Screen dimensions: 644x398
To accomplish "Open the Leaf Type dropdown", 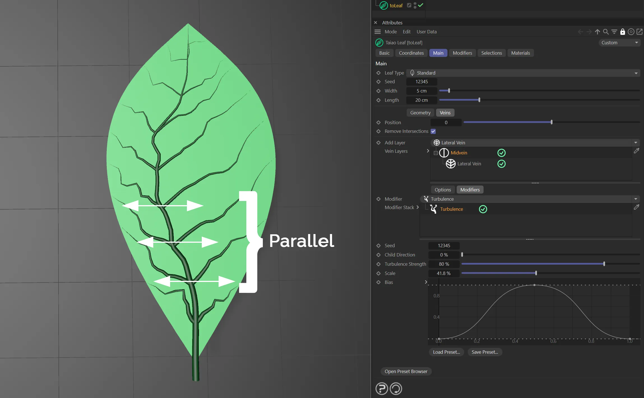I will coord(523,73).
